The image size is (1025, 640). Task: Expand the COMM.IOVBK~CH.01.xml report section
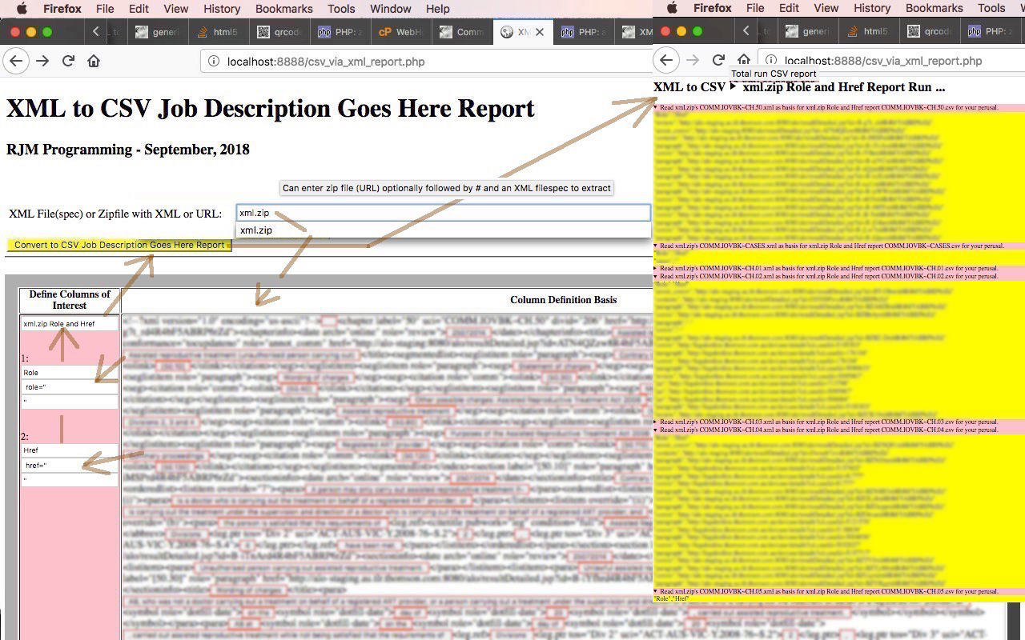pyautogui.click(x=656, y=268)
